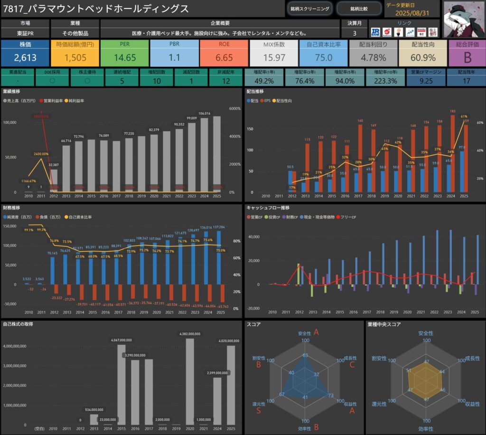Open the 株主優待 link icon
Image resolution: width=486 pixels, height=435 pixels.
click(433, 32)
